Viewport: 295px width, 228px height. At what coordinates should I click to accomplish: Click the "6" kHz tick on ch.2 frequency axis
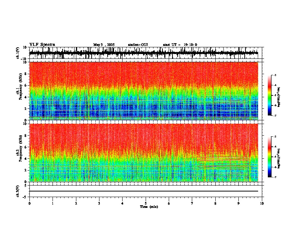pyautogui.click(x=26, y=147)
